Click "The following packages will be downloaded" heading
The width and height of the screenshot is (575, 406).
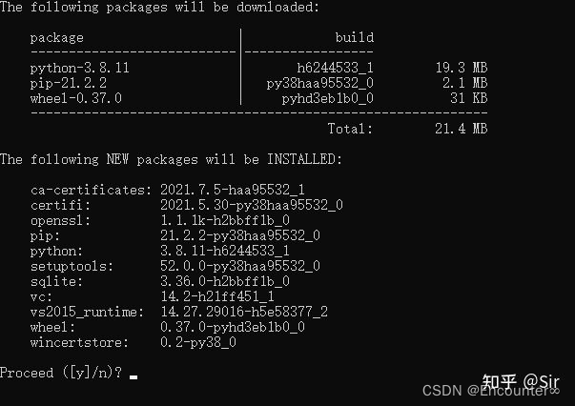[159, 8]
